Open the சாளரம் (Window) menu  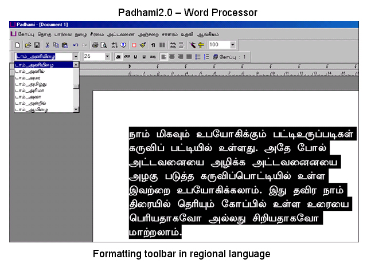pos(170,34)
